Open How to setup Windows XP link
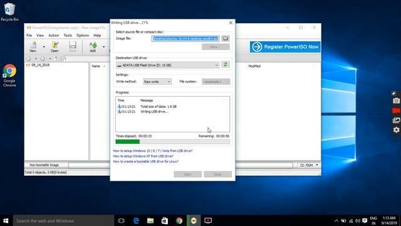 click(143, 156)
